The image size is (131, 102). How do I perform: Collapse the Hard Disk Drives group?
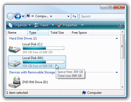click(117, 38)
